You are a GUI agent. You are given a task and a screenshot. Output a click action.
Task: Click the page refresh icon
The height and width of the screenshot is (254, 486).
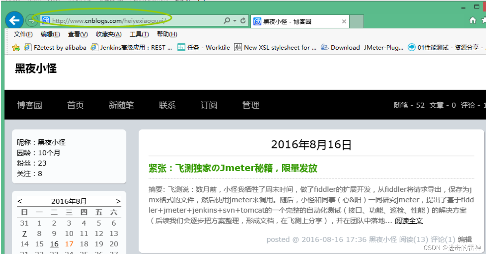[243, 21]
